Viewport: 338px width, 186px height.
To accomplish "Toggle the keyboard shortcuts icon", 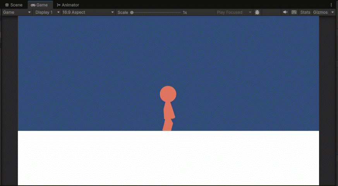I will click(294, 12).
